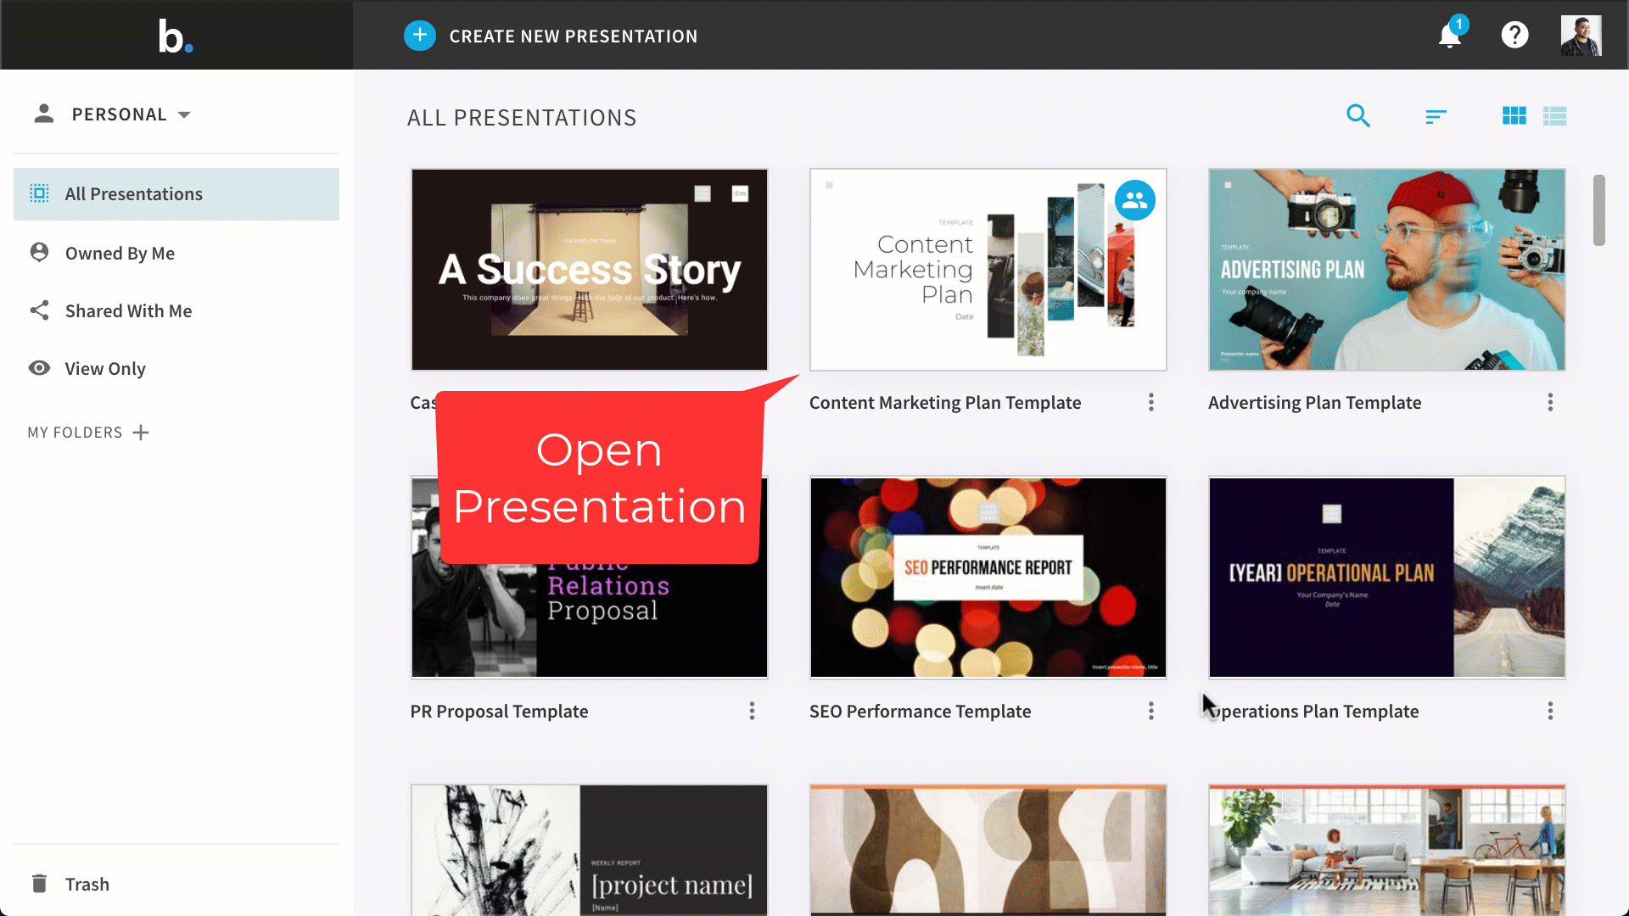Viewport: 1629px width, 916px height.
Task: Open the user profile avatar
Action: pyautogui.click(x=1581, y=36)
